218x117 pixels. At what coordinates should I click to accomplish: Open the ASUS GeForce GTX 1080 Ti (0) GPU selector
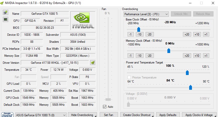point(41,115)
